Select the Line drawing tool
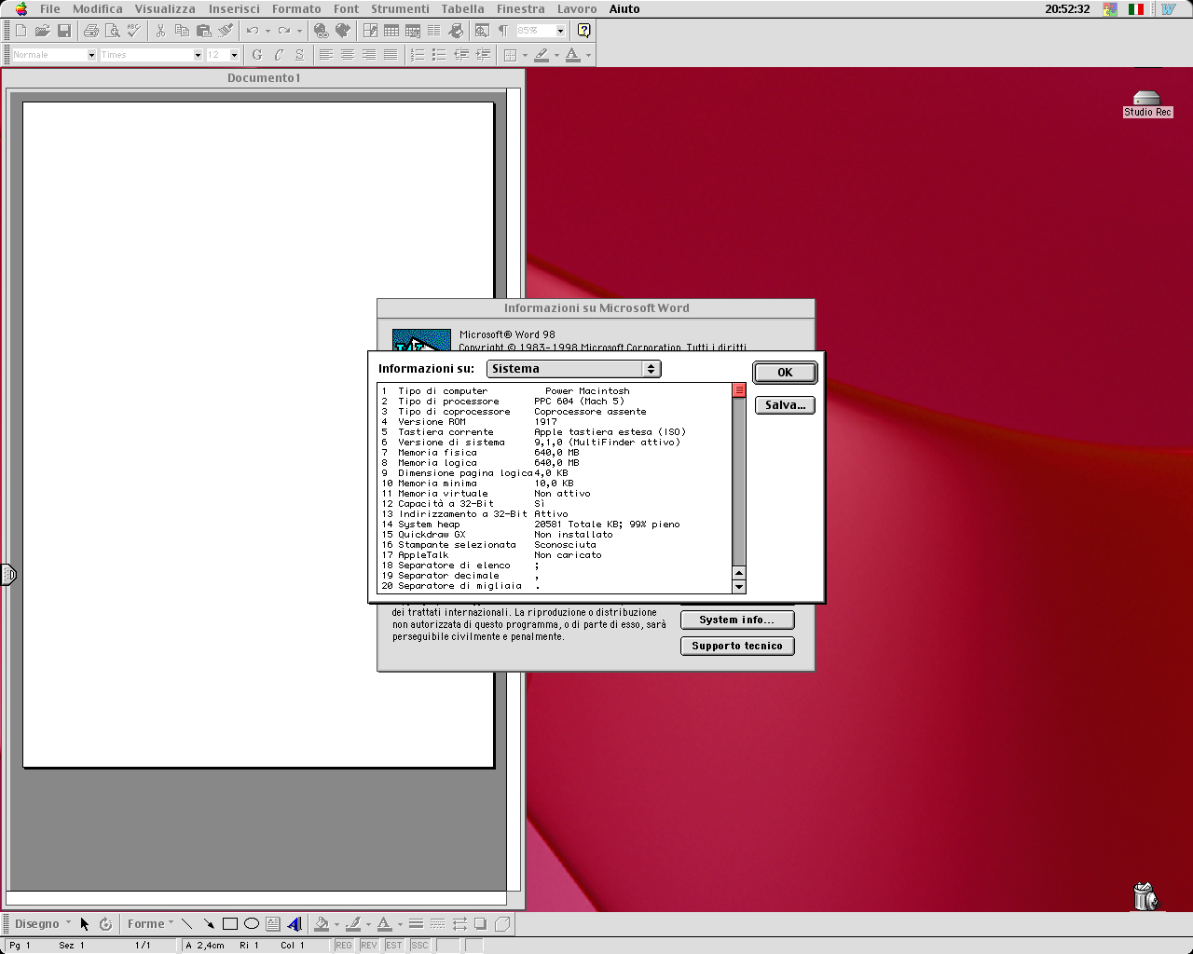 [x=186, y=924]
